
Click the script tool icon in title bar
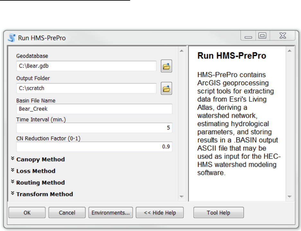pyautogui.click(x=12, y=38)
